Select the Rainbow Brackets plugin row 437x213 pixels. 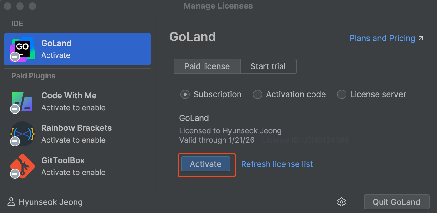77,134
